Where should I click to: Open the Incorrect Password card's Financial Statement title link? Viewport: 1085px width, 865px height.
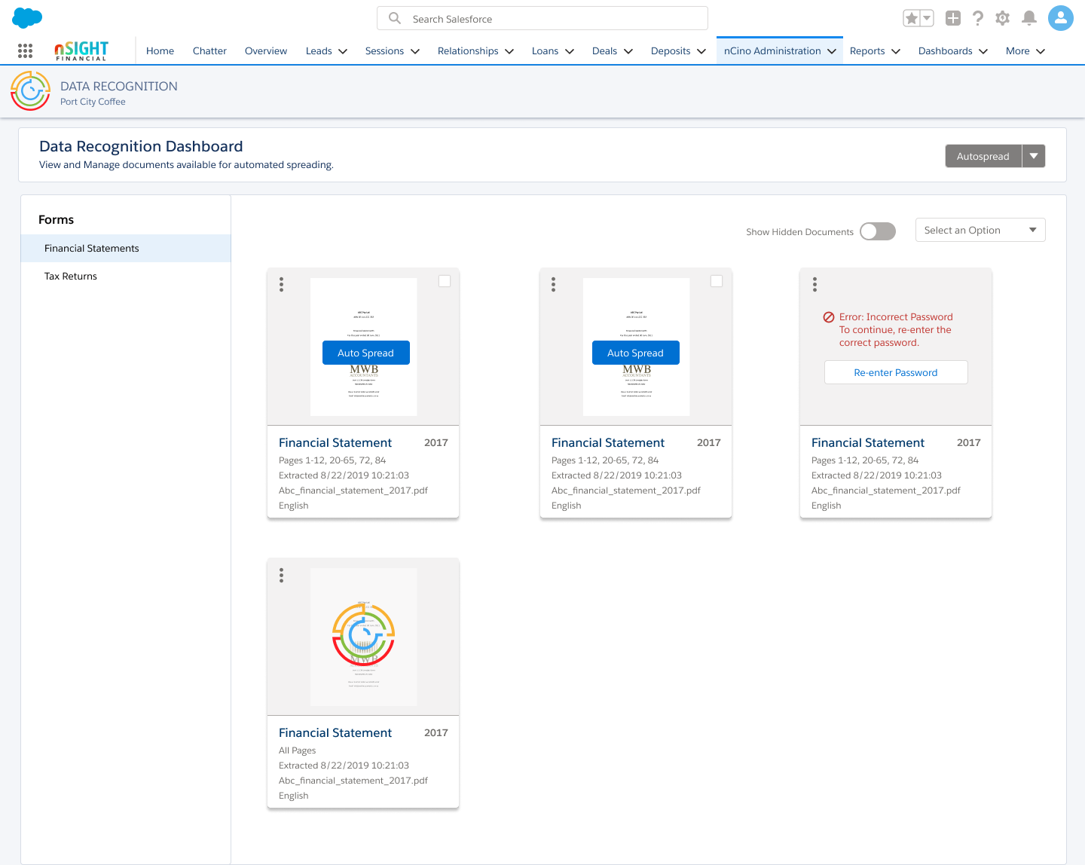(868, 443)
